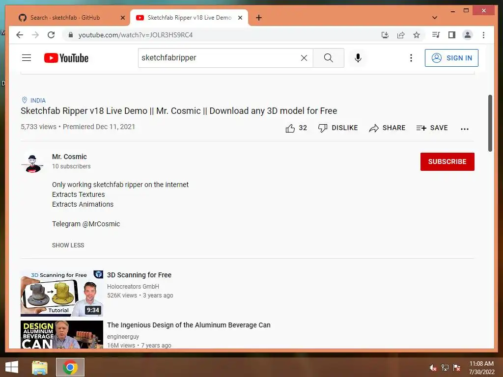Save video to a playlist
The width and height of the screenshot is (503, 377).
[432, 128]
